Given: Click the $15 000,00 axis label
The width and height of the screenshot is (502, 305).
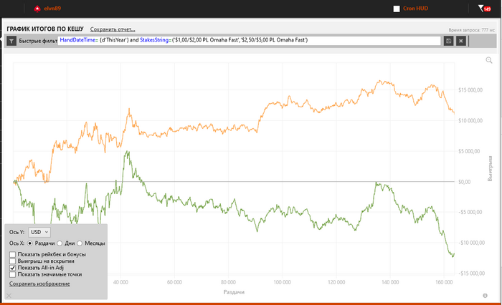Looking at the screenshot, I should [x=470, y=90].
